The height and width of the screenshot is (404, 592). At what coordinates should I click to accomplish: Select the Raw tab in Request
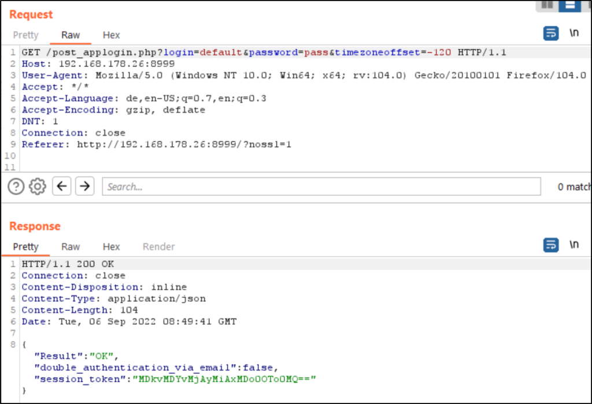pos(71,35)
